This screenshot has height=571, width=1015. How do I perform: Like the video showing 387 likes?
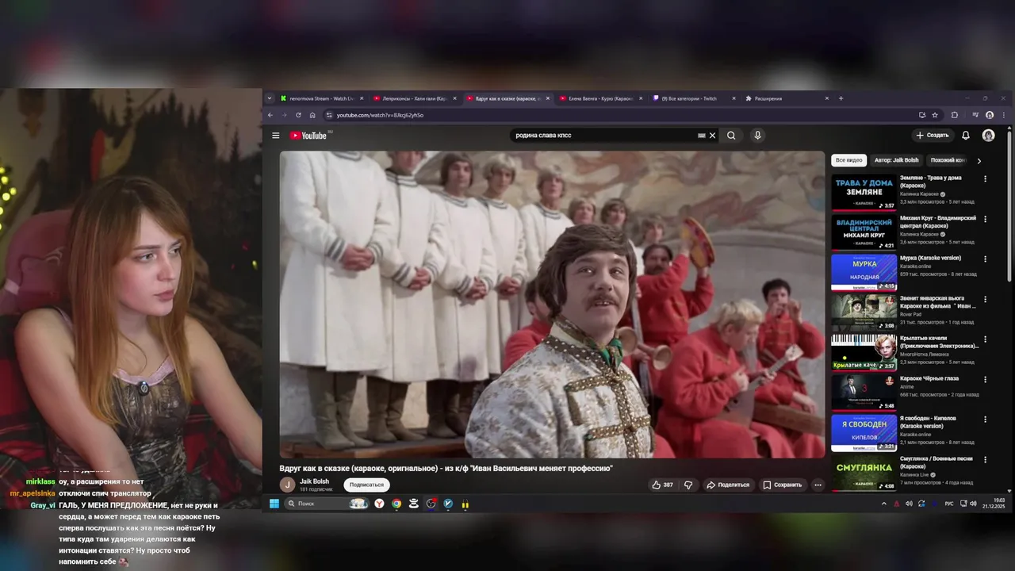tap(662, 485)
